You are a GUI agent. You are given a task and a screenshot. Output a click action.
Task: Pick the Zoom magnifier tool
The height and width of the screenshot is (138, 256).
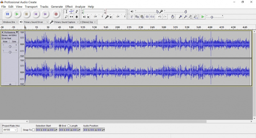(66, 17)
